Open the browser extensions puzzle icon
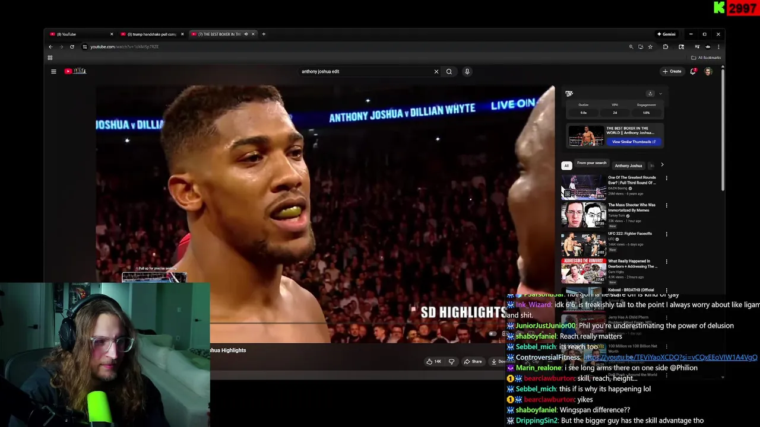Image resolution: width=760 pixels, height=427 pixels. coord(665,47)
